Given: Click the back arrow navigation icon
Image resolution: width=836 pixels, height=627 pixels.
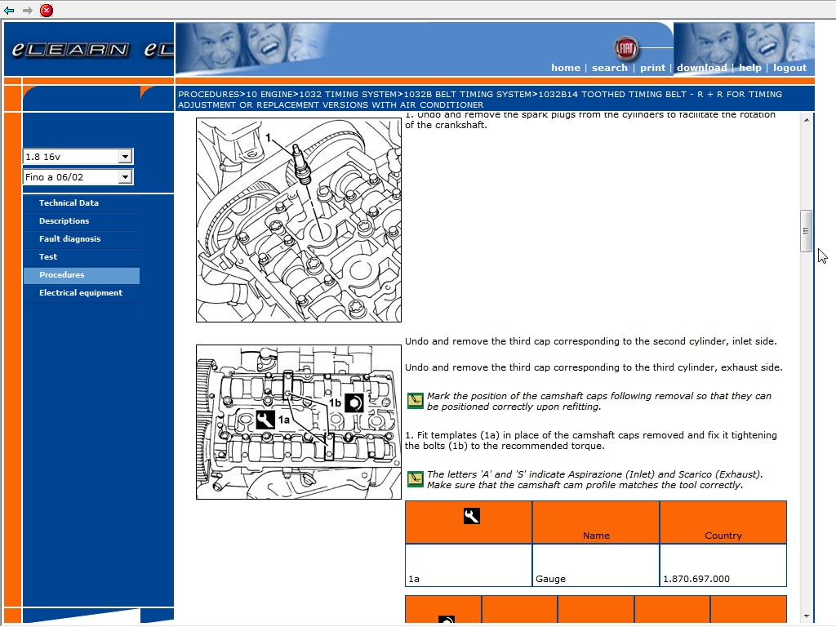Looking at the screenshot, I should [9, 10].
